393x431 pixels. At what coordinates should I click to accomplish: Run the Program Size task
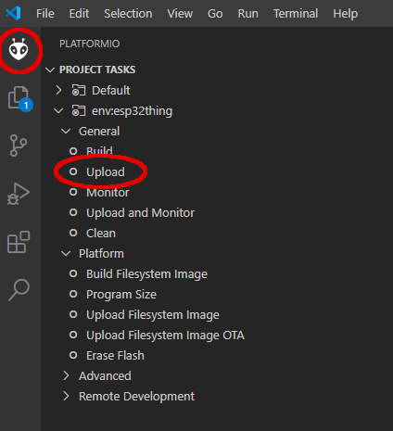121,295
